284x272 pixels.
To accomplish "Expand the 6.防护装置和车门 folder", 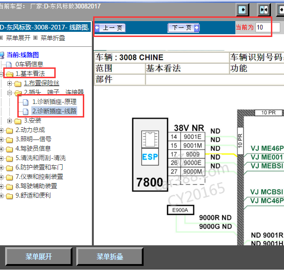I will pyautogui.click(x=1, y=168).
